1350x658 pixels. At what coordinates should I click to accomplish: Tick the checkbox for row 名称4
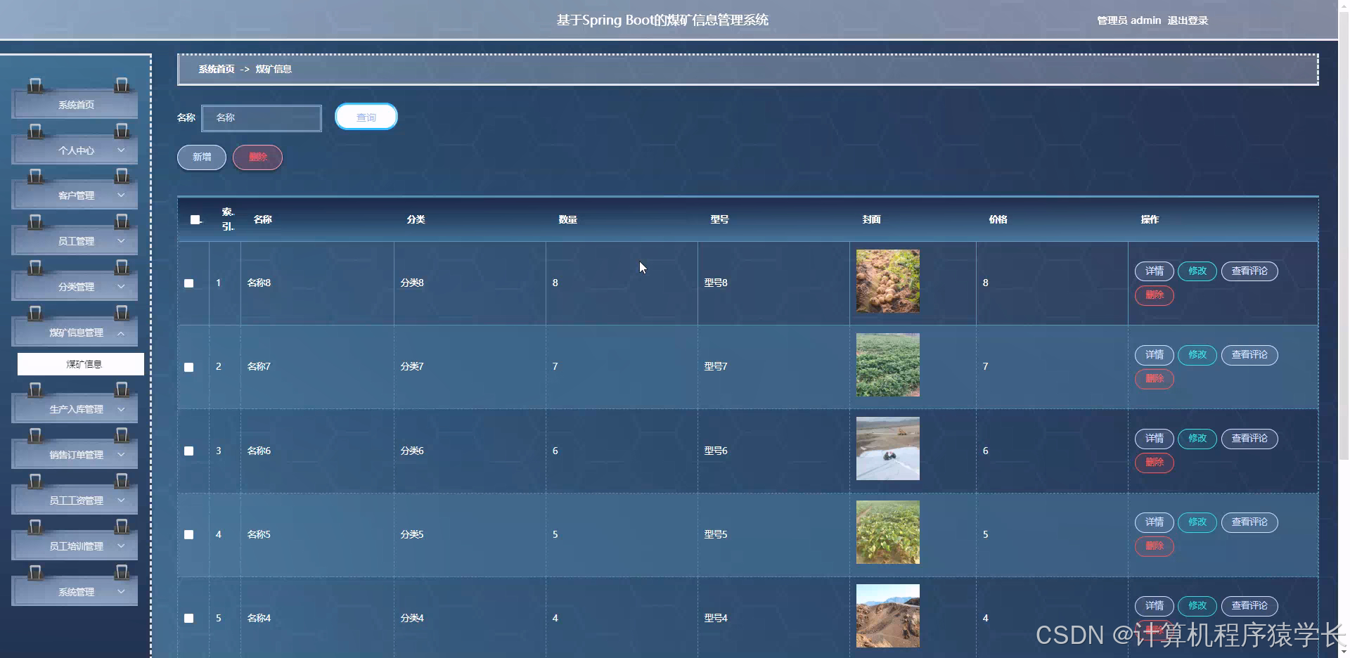[189, 618]
